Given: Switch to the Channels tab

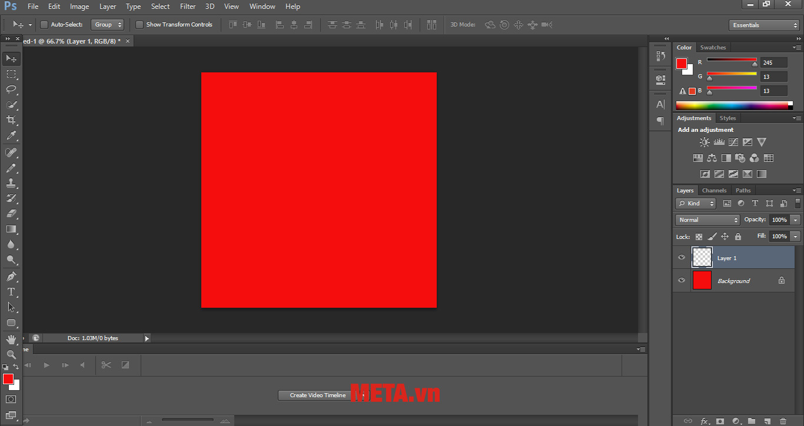Looking at the screenshot, I should 714,191.
